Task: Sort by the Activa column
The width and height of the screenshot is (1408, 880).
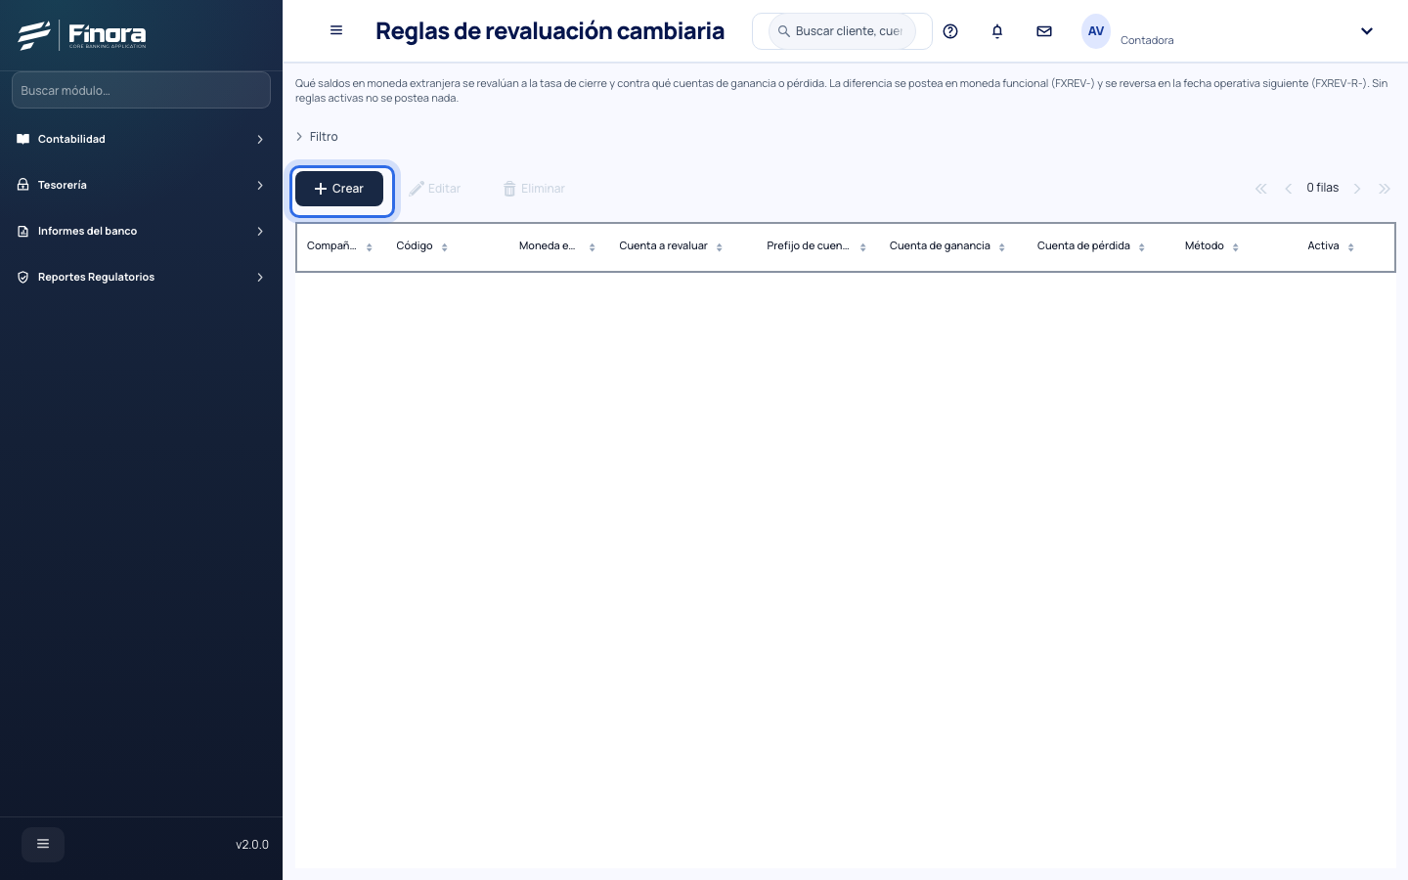Action: (1350, 247)
